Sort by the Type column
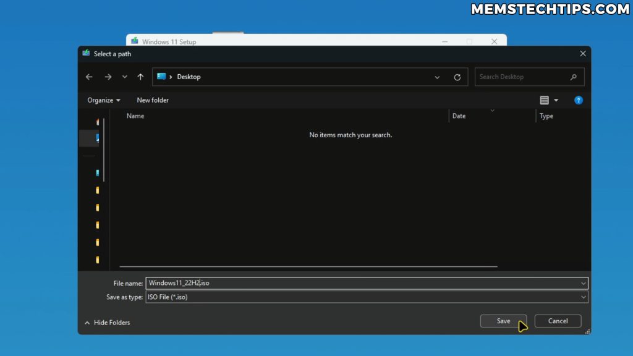This screenshot has height=356, width=633. [546, 116]
